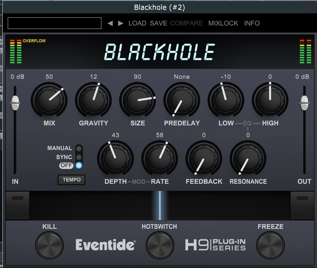The height and width of the screenshot is (268, 317).
Task: Click the H9 Plug-In Series logo
Action: point(216,245)
